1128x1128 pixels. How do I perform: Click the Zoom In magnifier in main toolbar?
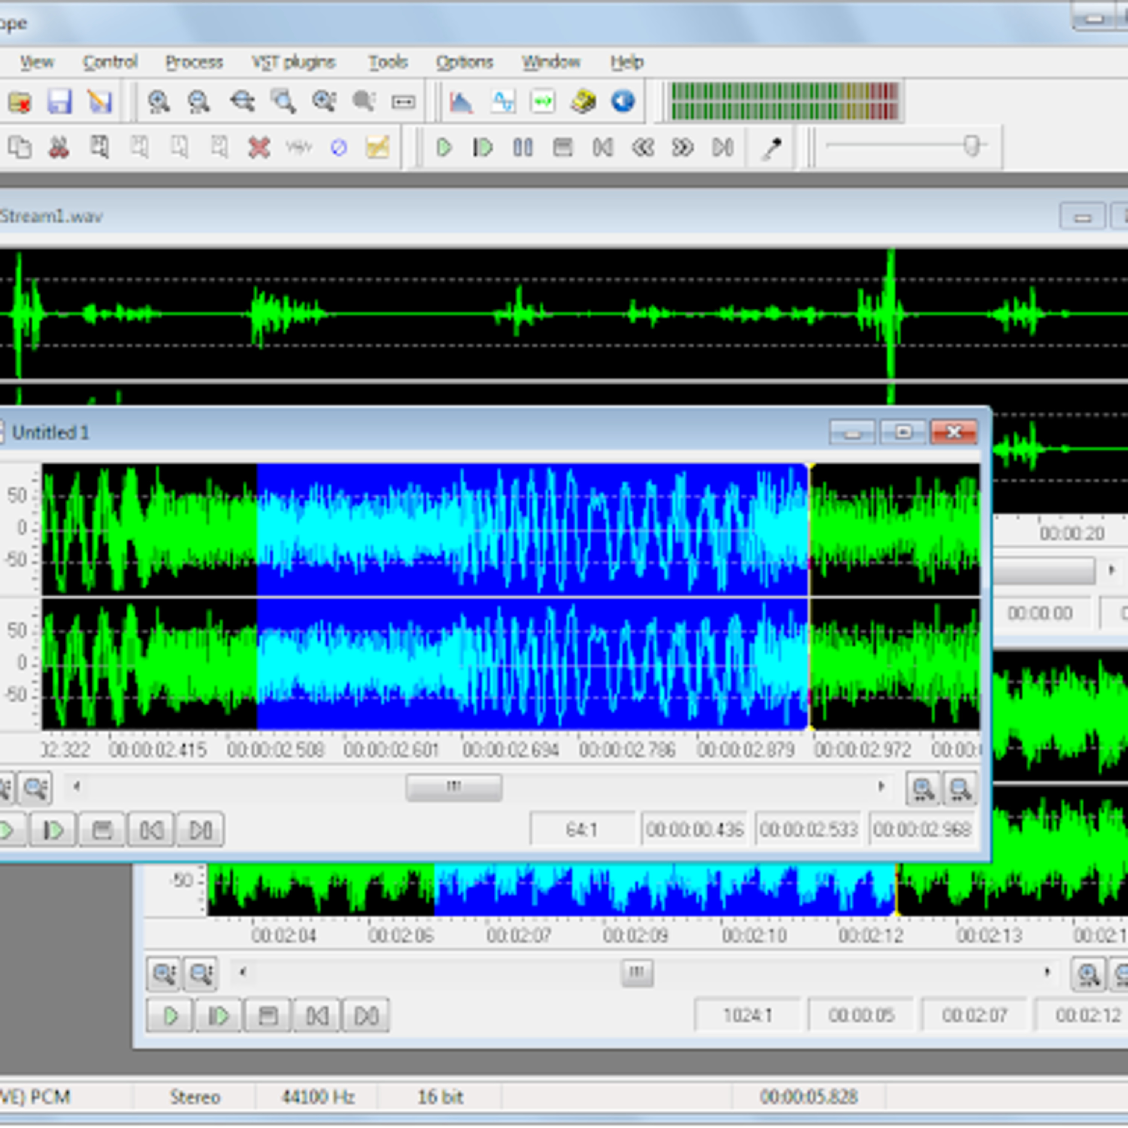pos(158,102)
